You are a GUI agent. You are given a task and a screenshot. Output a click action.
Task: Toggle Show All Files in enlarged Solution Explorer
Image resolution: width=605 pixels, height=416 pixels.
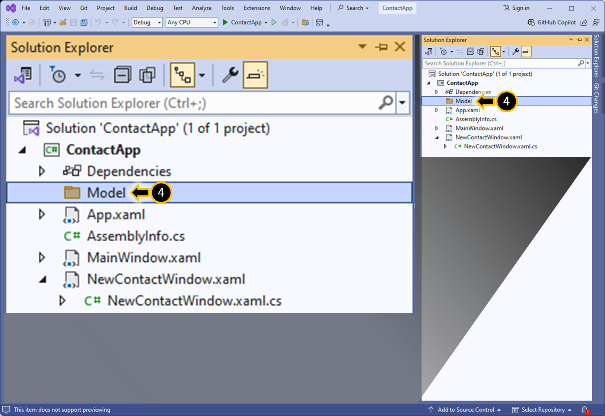[147, 75]
